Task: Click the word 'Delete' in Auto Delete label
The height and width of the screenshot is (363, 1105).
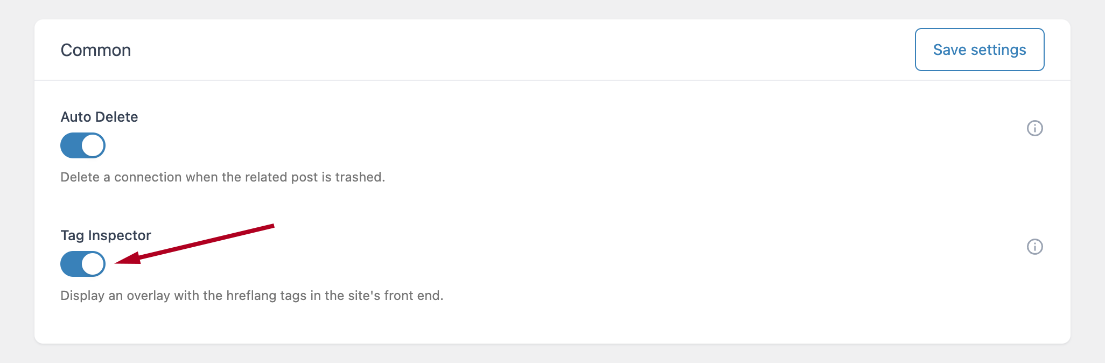Action: coord(116,117)
